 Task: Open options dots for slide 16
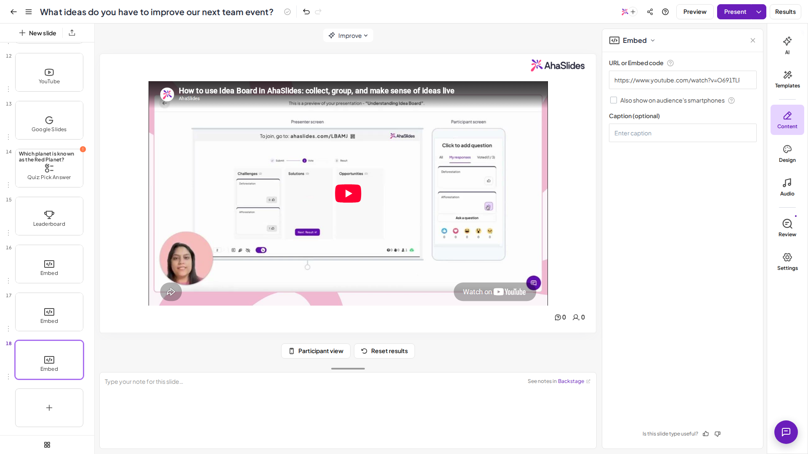point(8,281)
